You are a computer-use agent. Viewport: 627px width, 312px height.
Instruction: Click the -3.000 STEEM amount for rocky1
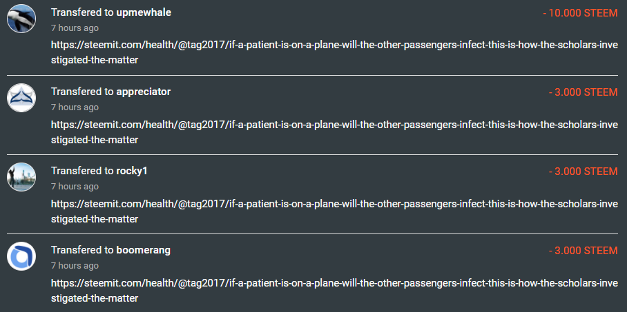[583, 171]
